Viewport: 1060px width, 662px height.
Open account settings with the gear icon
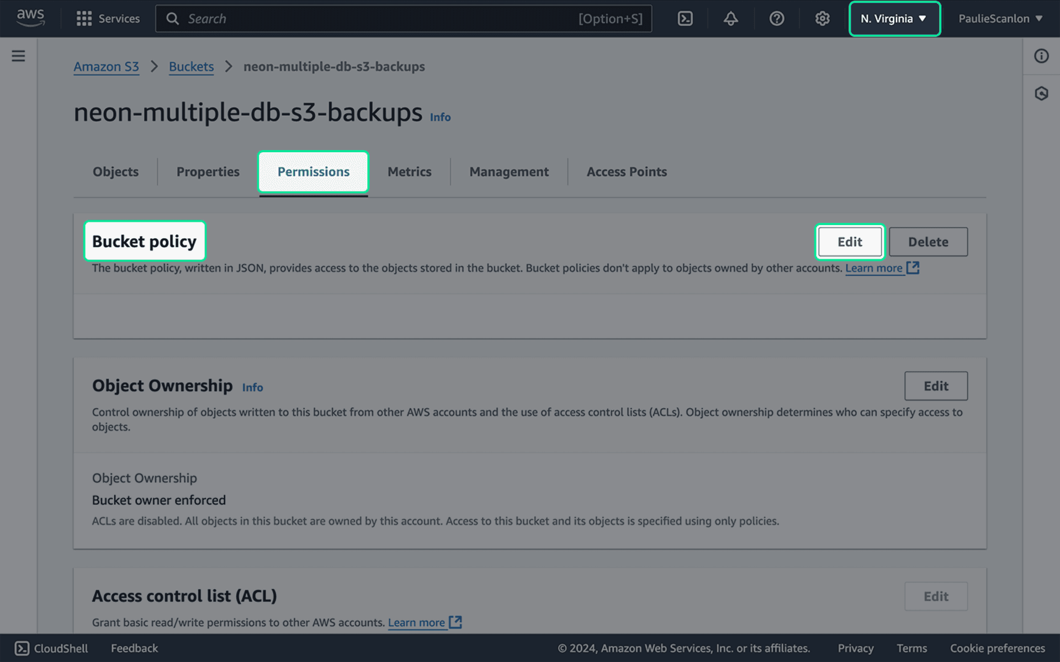pos(822,18)
